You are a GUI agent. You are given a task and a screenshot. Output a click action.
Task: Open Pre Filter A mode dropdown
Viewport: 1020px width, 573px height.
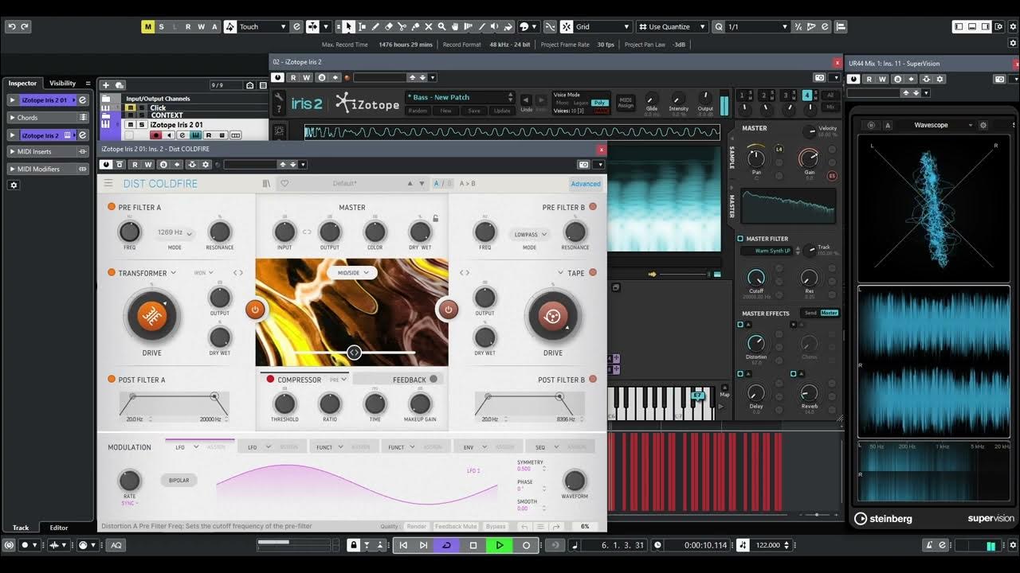(175, 233)
